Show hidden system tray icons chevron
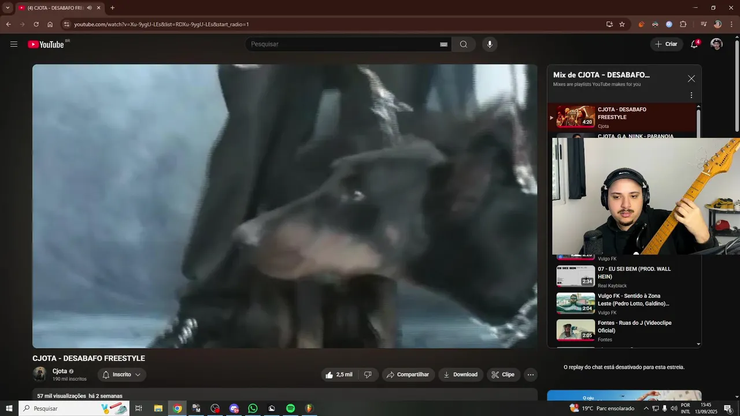740x416 pixels. click(x=646, y=408)
